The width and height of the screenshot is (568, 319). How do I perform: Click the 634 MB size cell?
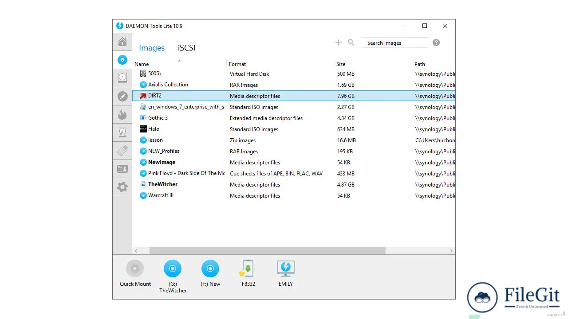click(x=346, y=129)
